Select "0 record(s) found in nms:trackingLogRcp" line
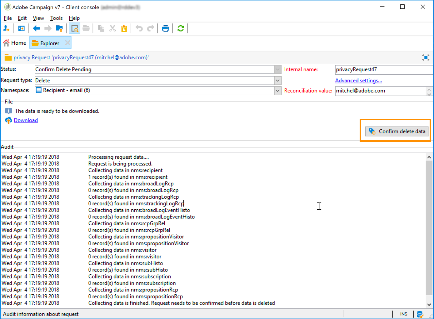This screenshot has width=434, height=319. 136,203
